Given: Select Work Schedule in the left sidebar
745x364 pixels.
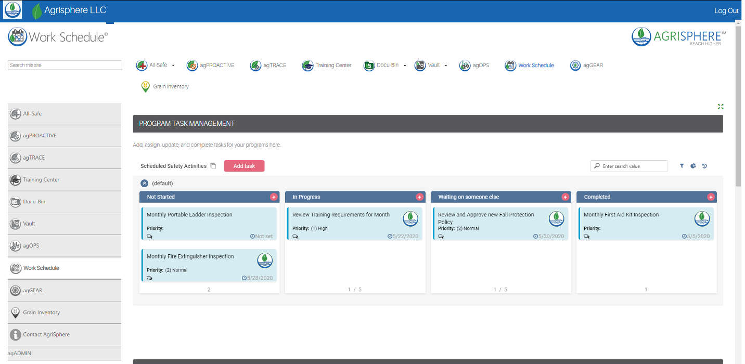Looking at the screenshot, I should (65, 268).
